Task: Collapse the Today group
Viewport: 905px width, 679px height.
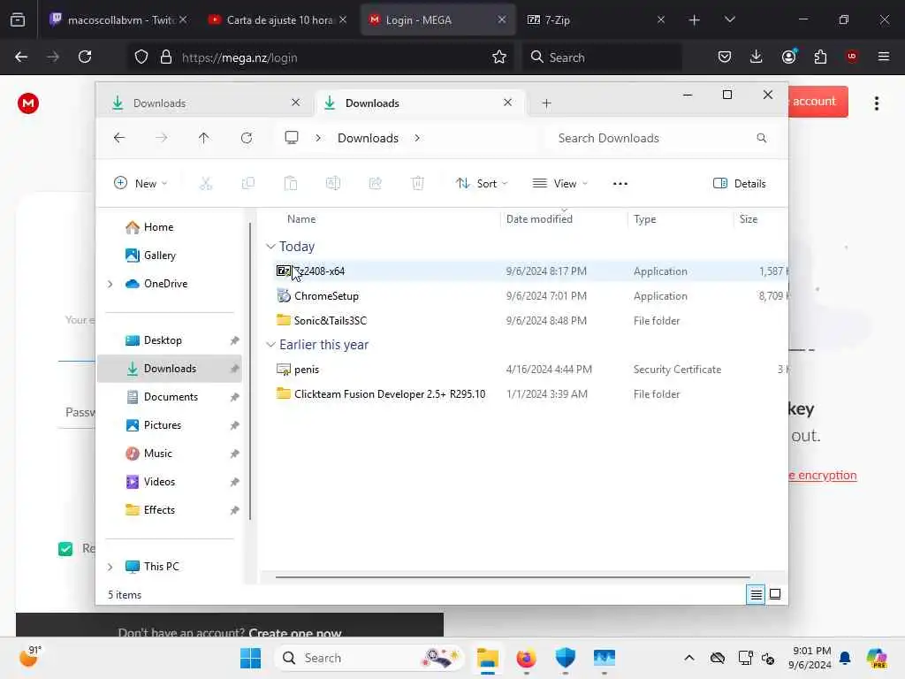Action: coord(270,247)
